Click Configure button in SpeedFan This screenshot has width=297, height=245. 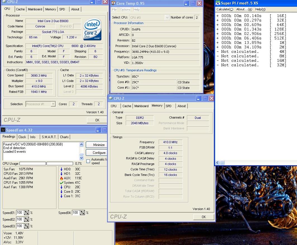point(96,153)
